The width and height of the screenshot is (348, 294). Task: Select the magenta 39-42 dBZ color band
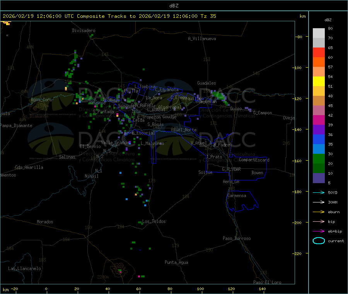click(x=319, y=120)
